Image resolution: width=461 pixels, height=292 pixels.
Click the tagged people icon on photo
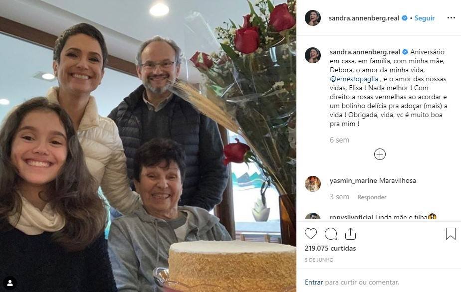10,283
